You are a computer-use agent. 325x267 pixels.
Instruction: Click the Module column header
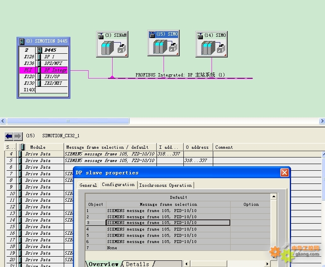[41, 147]
